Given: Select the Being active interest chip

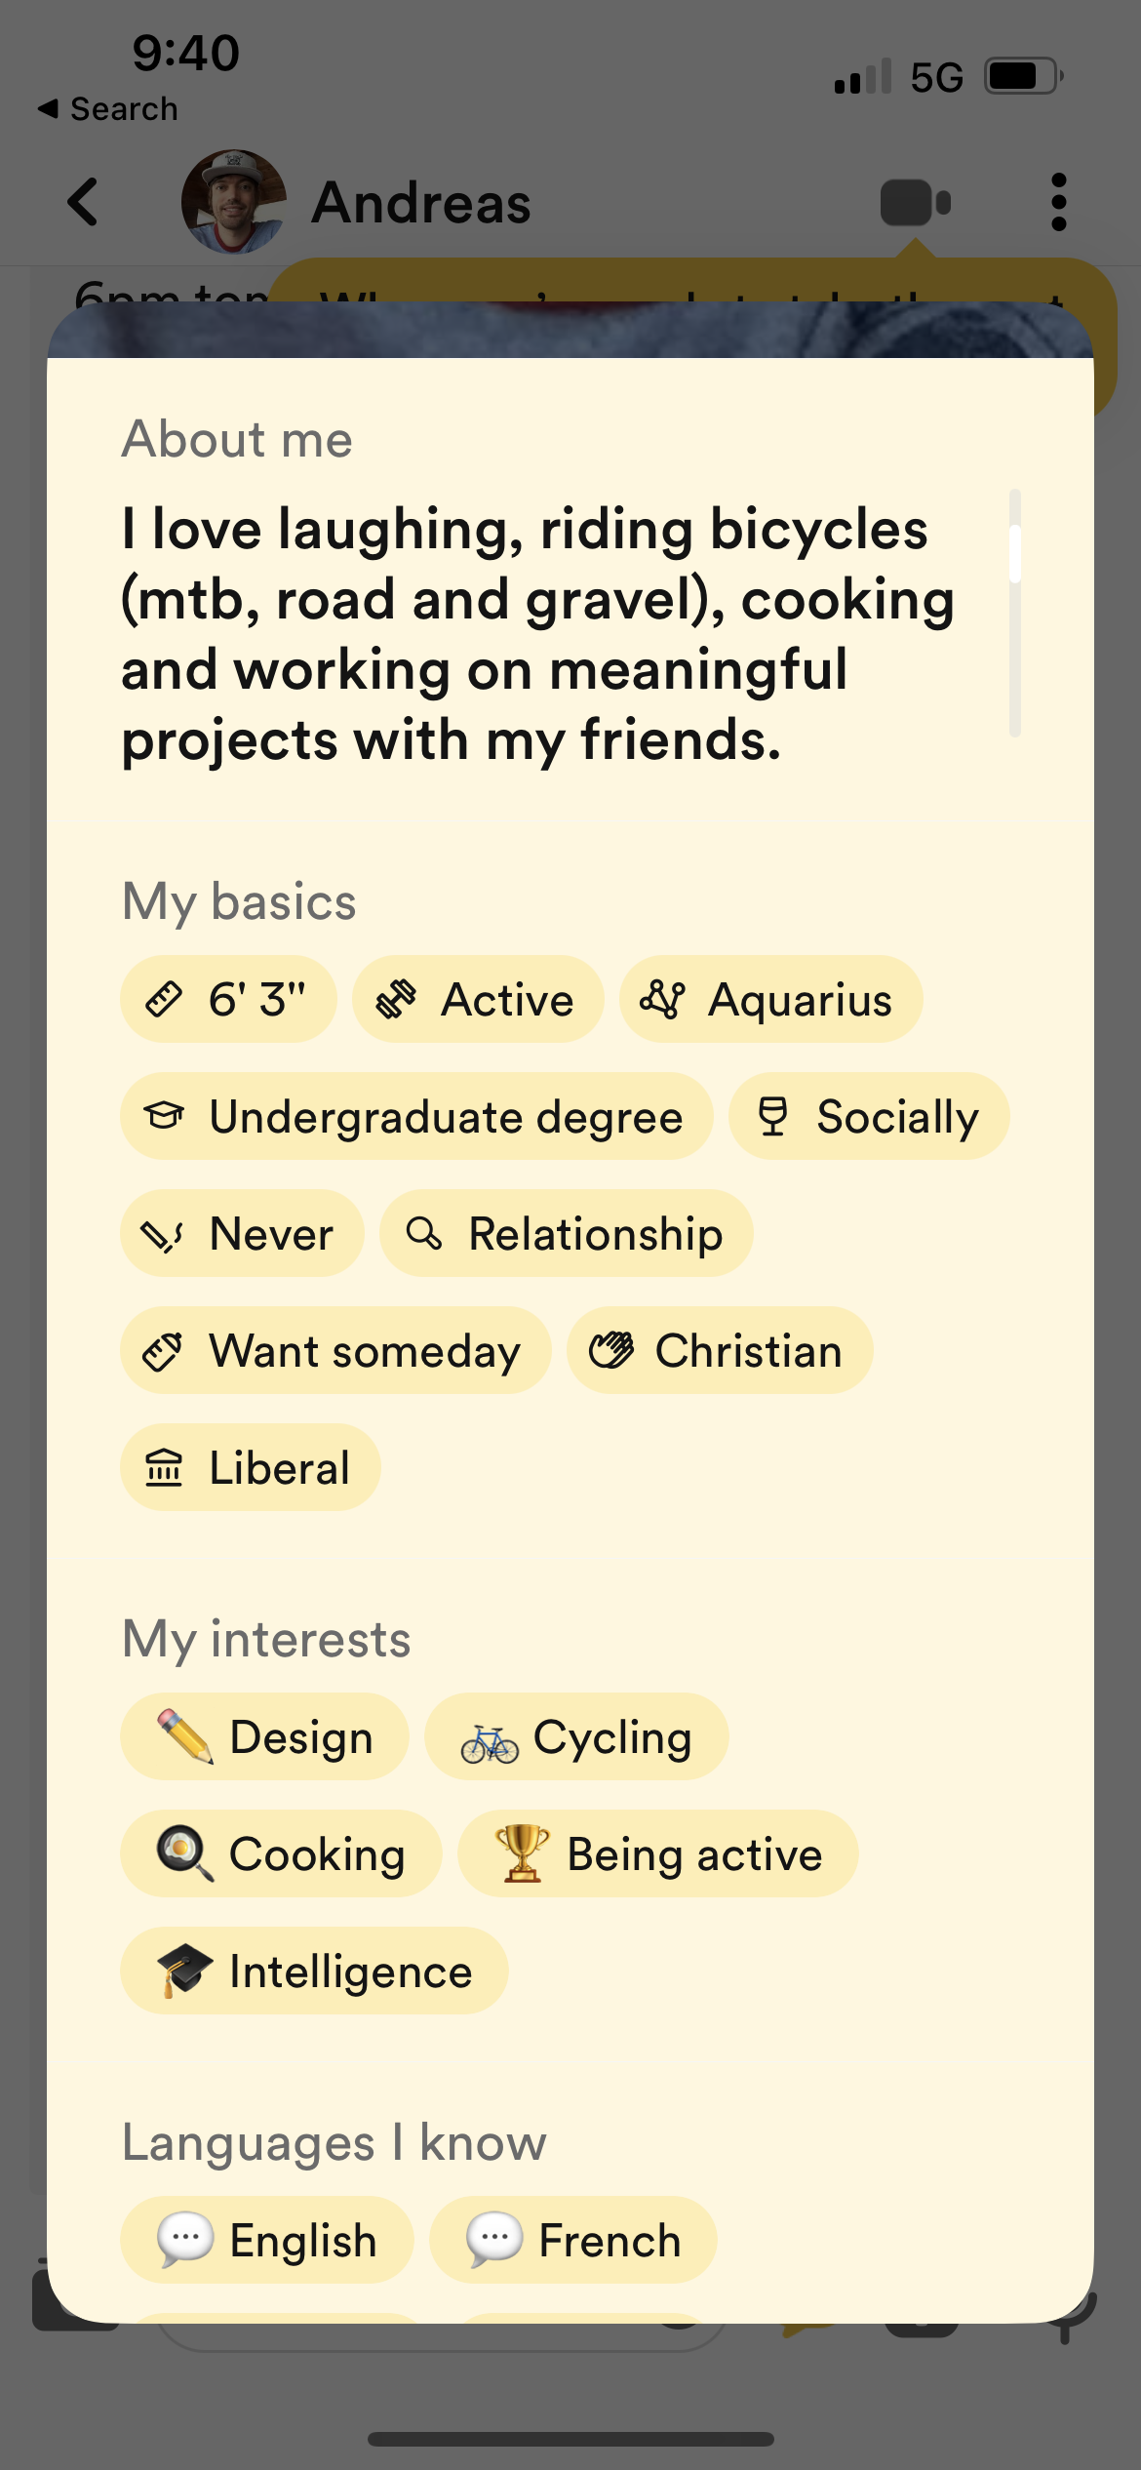Looking at the screenshot, I should [x=658, y=1854].
